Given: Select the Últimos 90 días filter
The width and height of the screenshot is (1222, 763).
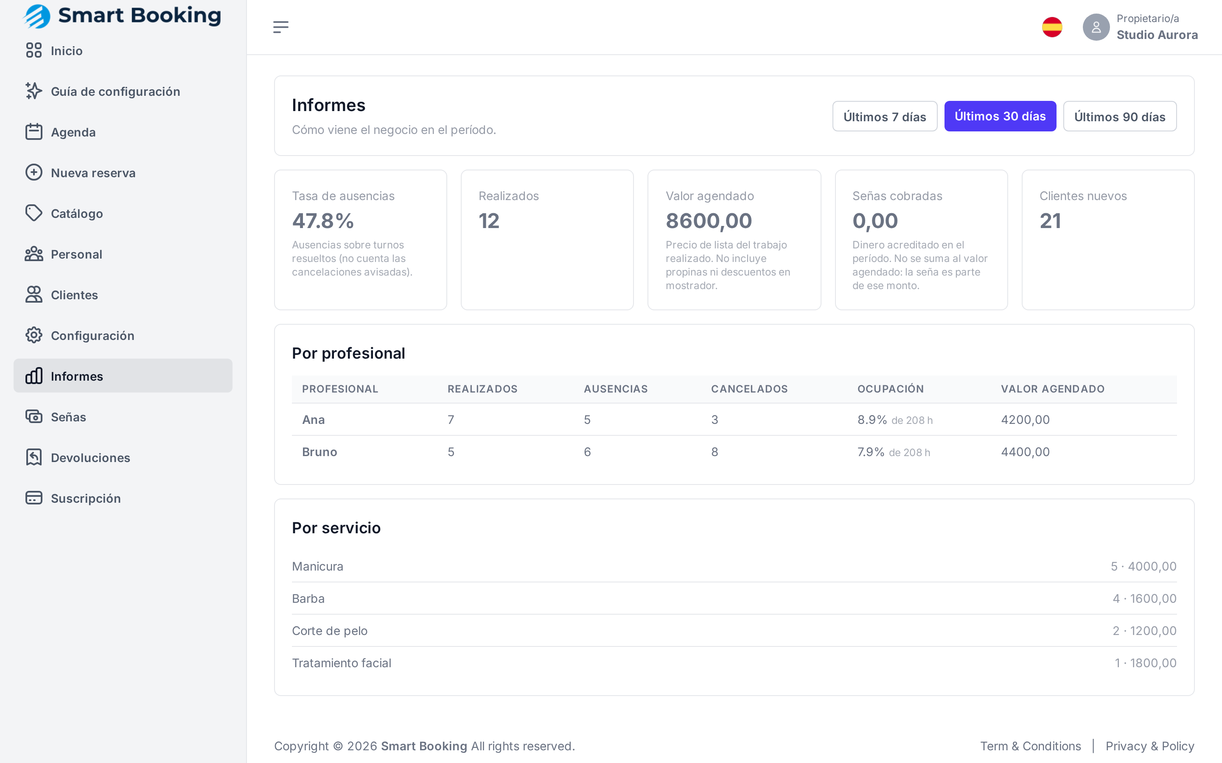Looking at the screenshot, I should (1119, 117).
